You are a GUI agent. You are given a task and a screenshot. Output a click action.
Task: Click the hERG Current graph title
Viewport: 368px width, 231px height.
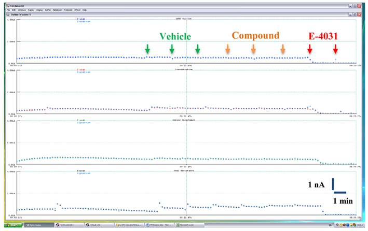coord(184,19)
